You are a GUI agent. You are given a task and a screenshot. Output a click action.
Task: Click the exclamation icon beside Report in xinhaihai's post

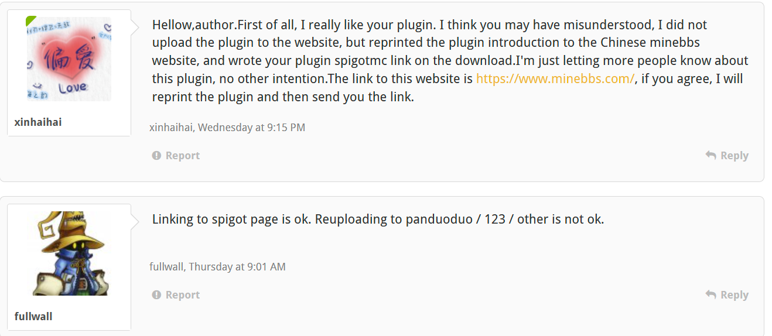[156, 156]
